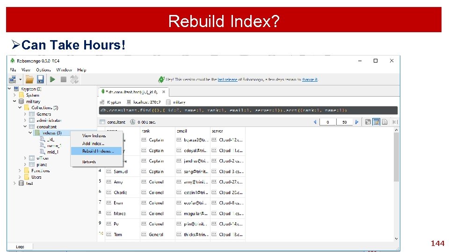Click the Connect to server toolbar icon
This screenshot has height=252, width=449.
click(12, 79)
